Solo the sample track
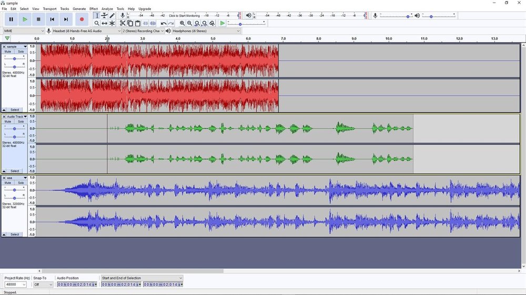 click(x=21, y=51)
